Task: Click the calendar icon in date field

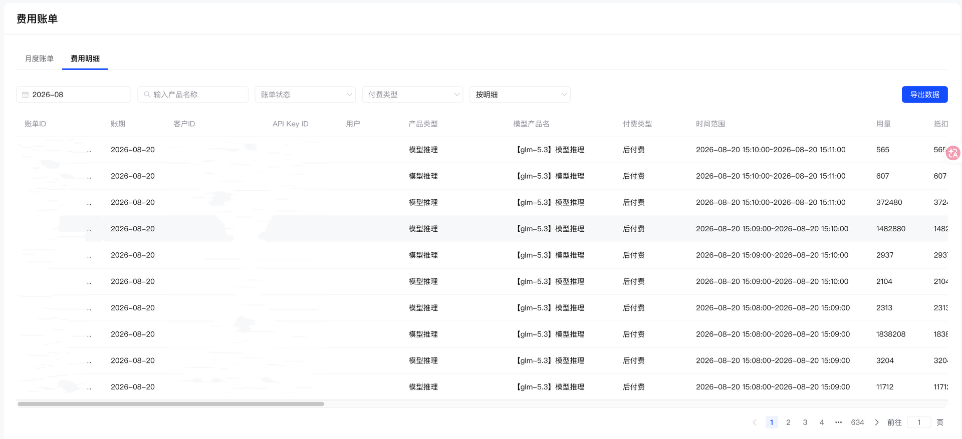Action: [x=25, y=95]
